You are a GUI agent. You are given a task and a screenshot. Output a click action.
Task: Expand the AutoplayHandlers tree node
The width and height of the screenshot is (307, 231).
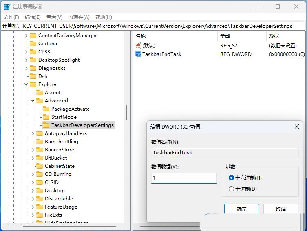click(33, 133)
